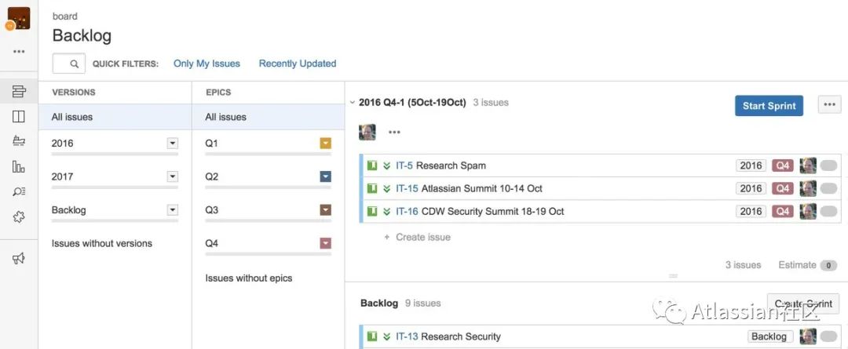
Task: Select All issues under Epics
Action: (269, 117)
